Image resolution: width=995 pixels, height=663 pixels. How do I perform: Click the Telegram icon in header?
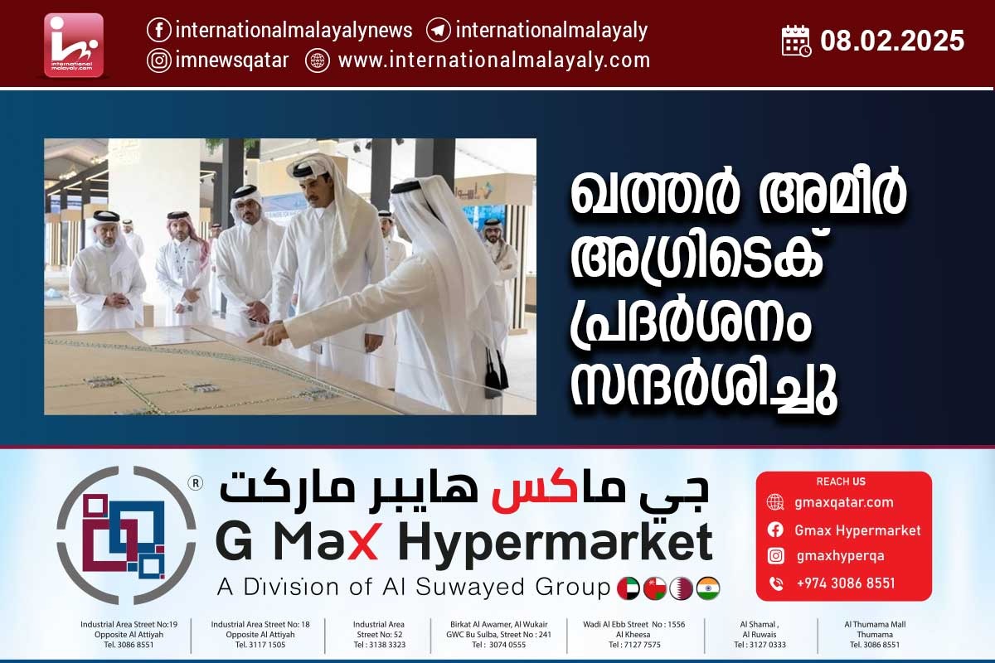[439, 30]
